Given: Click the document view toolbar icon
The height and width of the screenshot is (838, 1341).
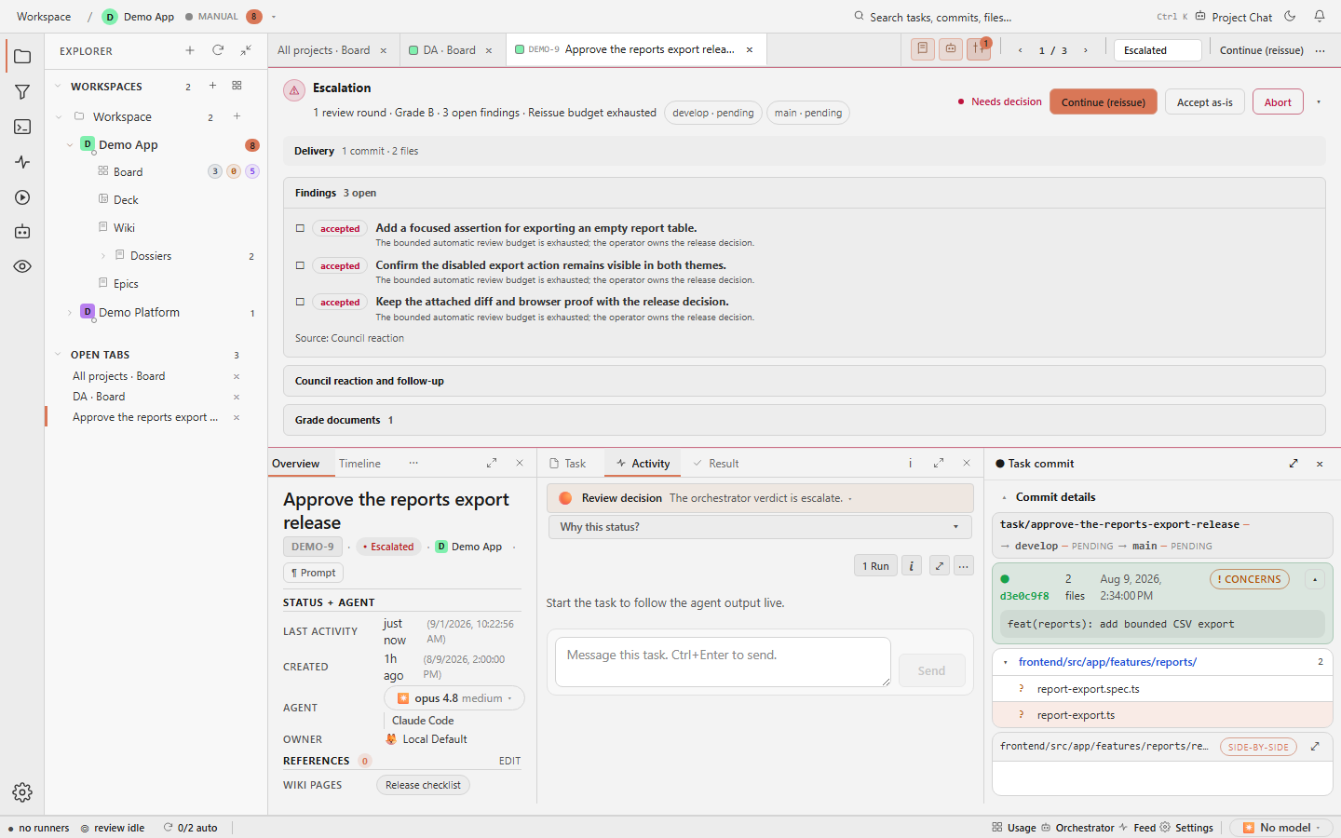Looking at the screenshot, I should [x=923, y=49].
